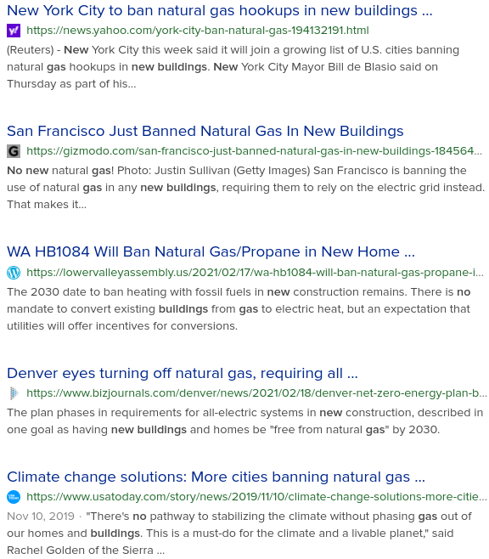Click the lowervalleyassembly.us green URL
Screen dimensions: 489x559
[255, 273]
